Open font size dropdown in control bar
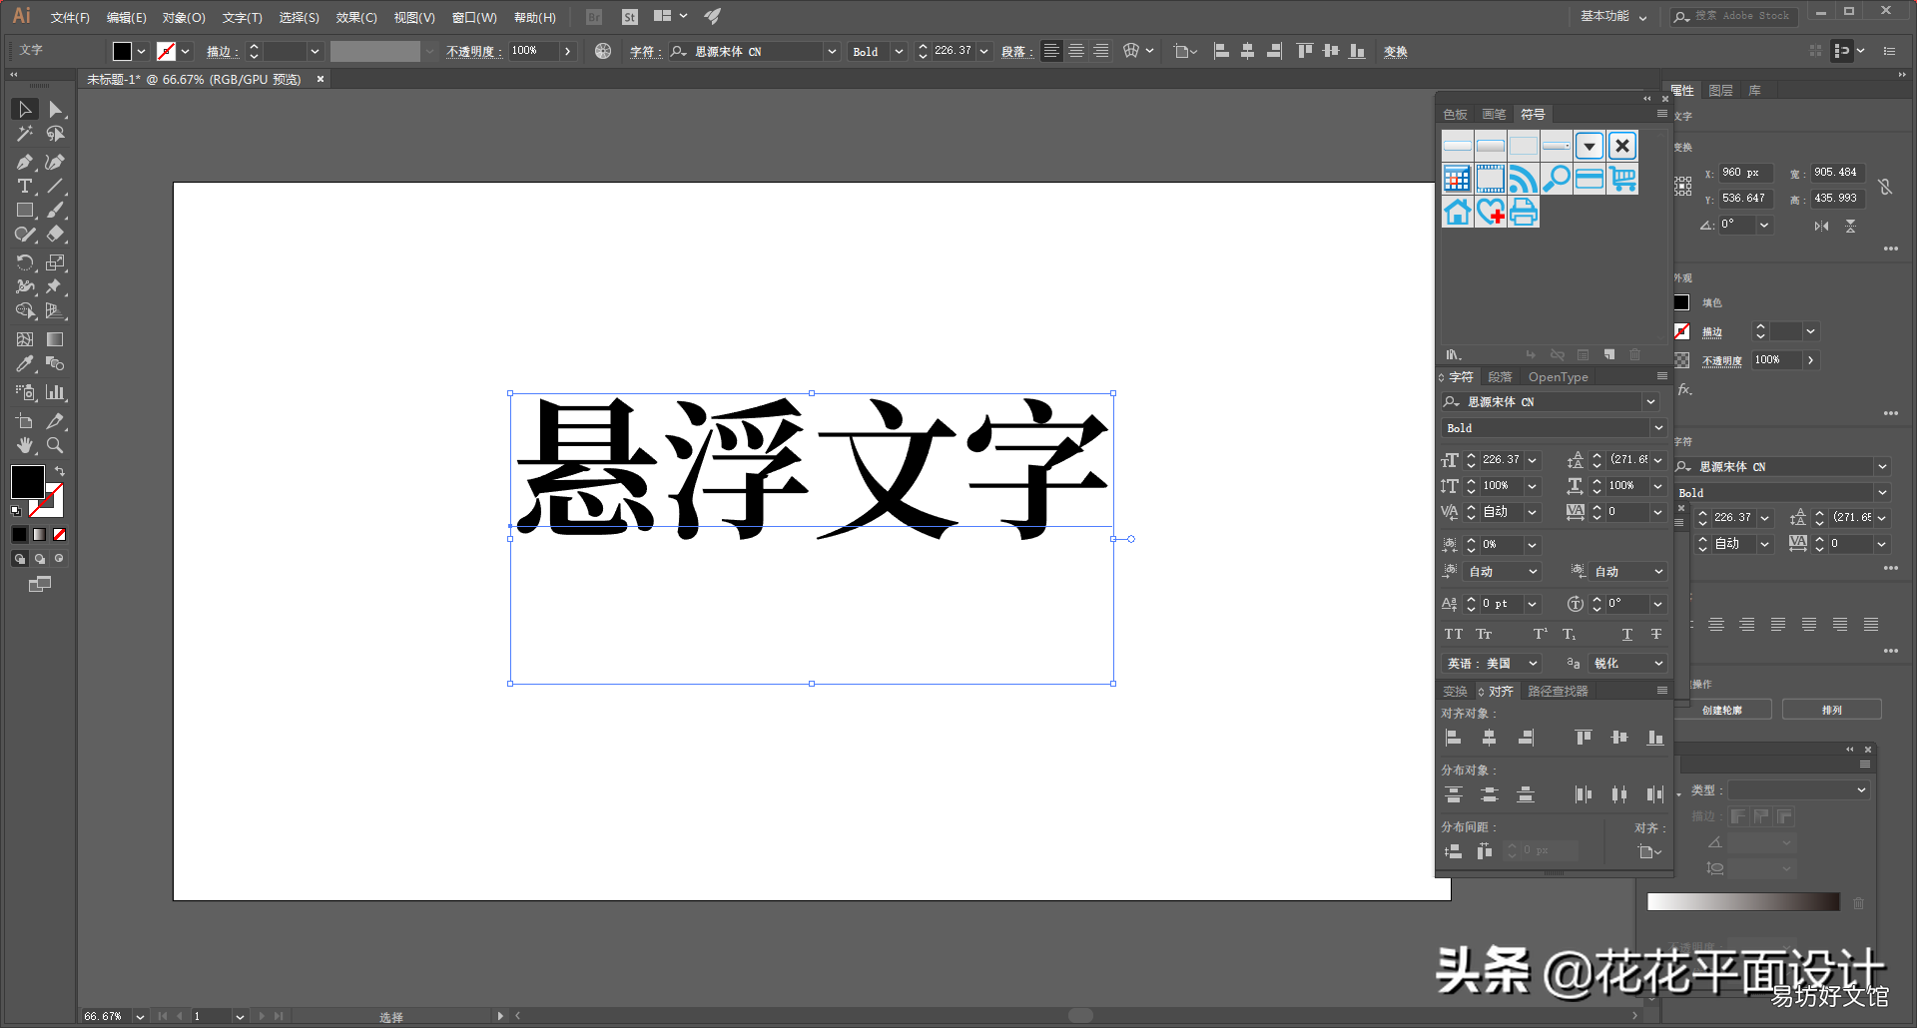The width and height of the screenshot is (1917, 1028). [984, 51]
